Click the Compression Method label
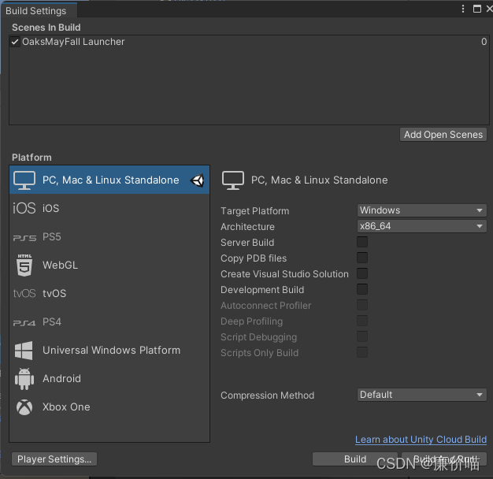 tap(268, 395)
